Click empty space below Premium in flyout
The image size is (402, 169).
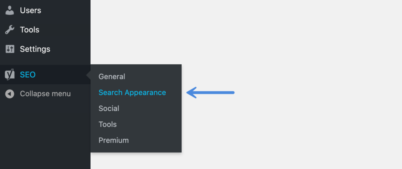tap(136, 149)
